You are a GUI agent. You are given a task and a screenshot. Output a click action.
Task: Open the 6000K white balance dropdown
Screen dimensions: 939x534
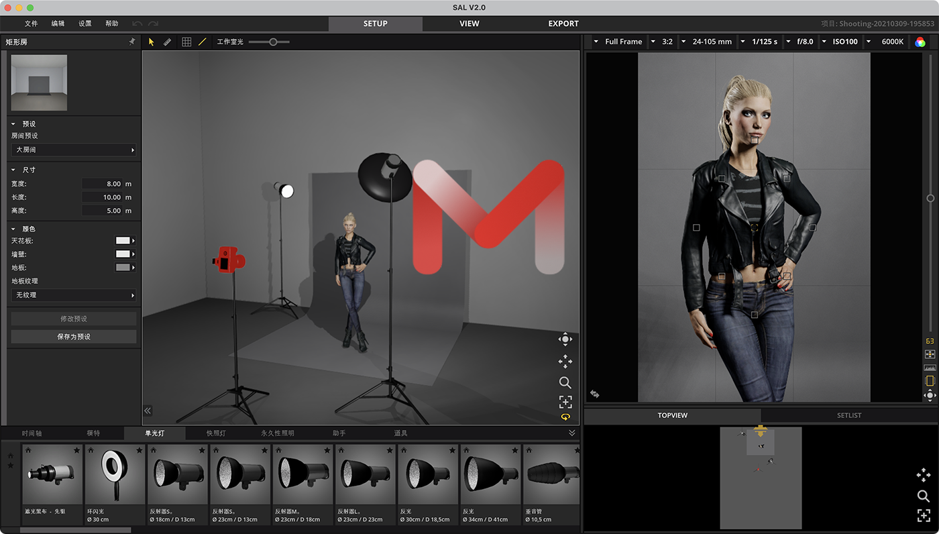pyautogui.click(x=885, y=42)
